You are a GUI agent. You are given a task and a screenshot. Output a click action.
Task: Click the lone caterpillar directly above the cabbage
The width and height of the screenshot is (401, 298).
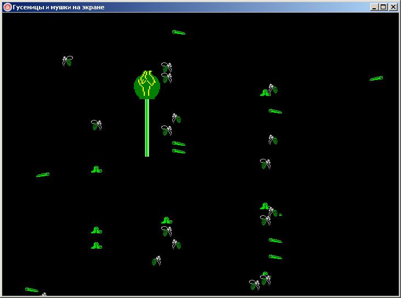point(179,32)
